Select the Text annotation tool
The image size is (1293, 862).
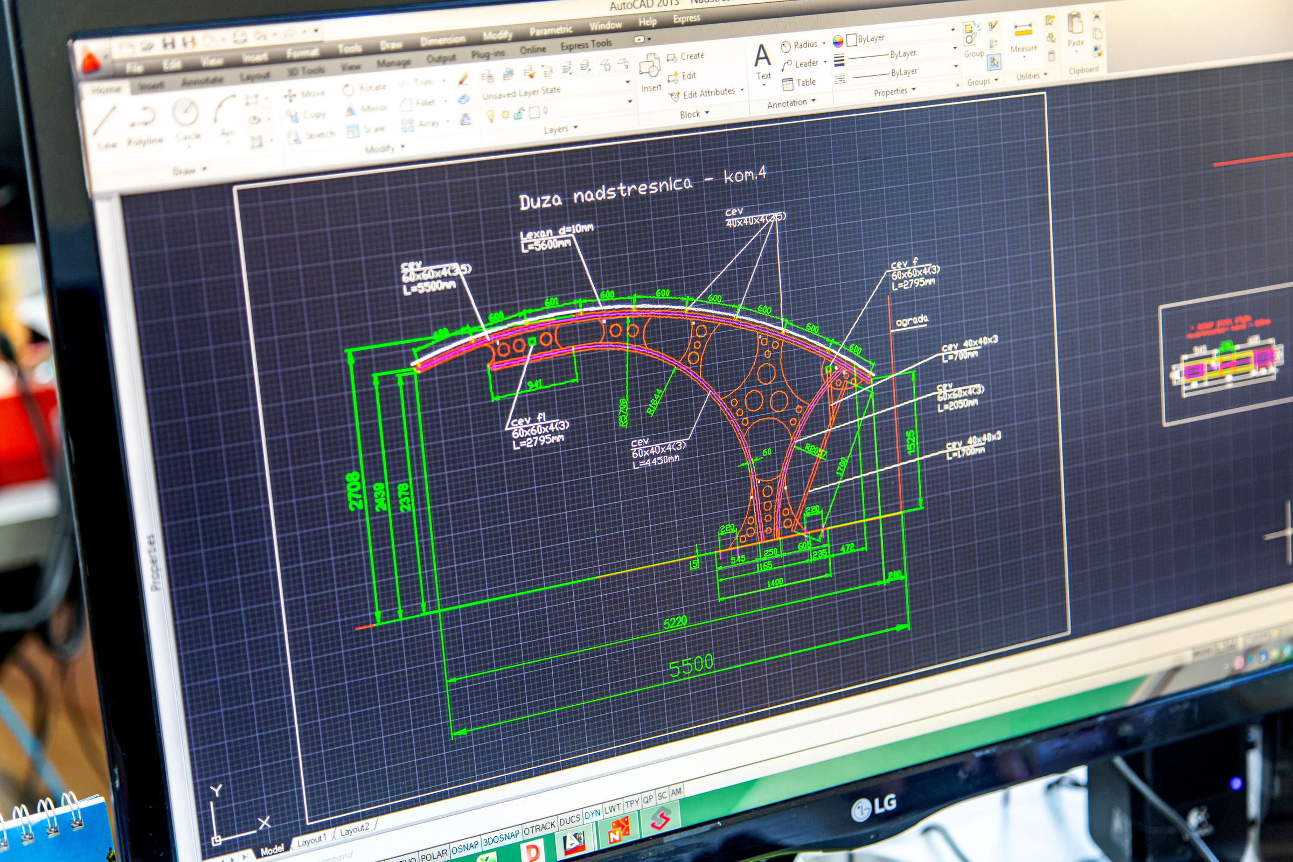[x=762, y=59]
